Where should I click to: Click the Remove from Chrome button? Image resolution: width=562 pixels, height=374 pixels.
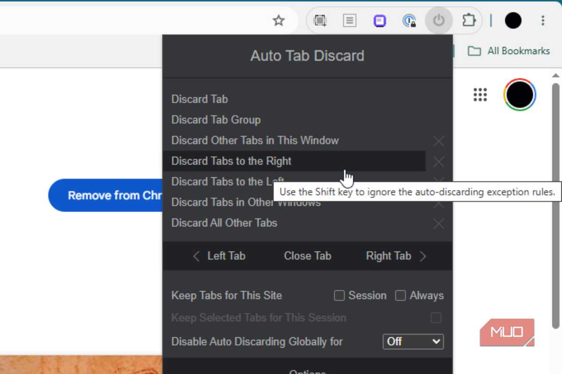(106, 195)
